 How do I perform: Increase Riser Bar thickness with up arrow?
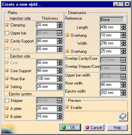(60, 78)
